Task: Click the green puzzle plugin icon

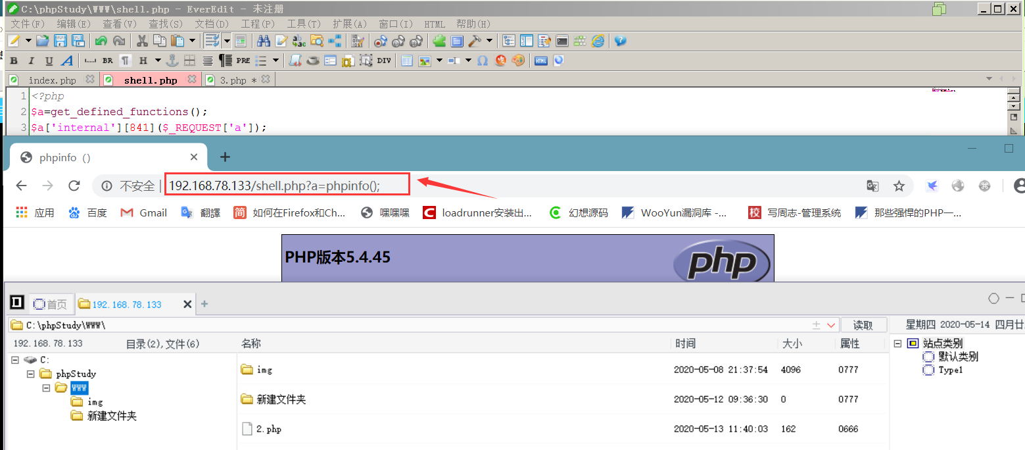Action: coord(439,41)
